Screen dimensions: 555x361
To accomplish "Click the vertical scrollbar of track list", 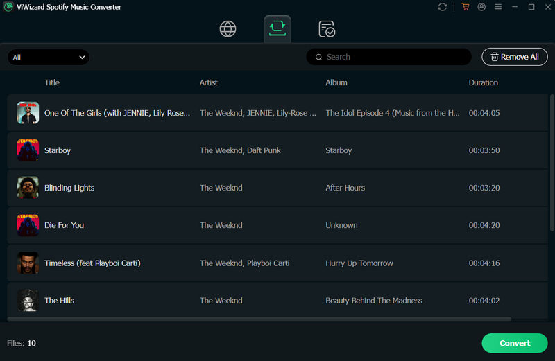I will coord(552,163).
